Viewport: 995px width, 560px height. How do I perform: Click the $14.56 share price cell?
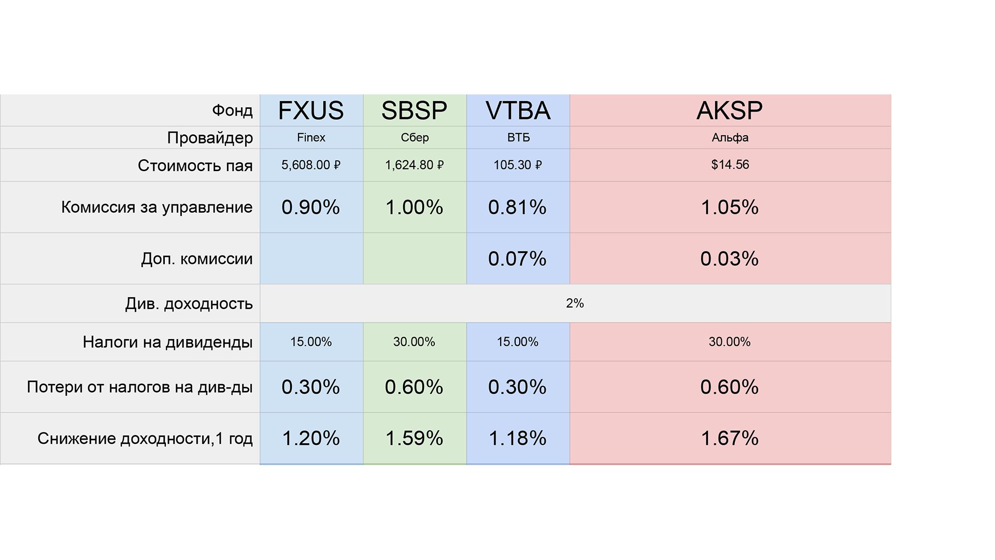pos(730,165)
